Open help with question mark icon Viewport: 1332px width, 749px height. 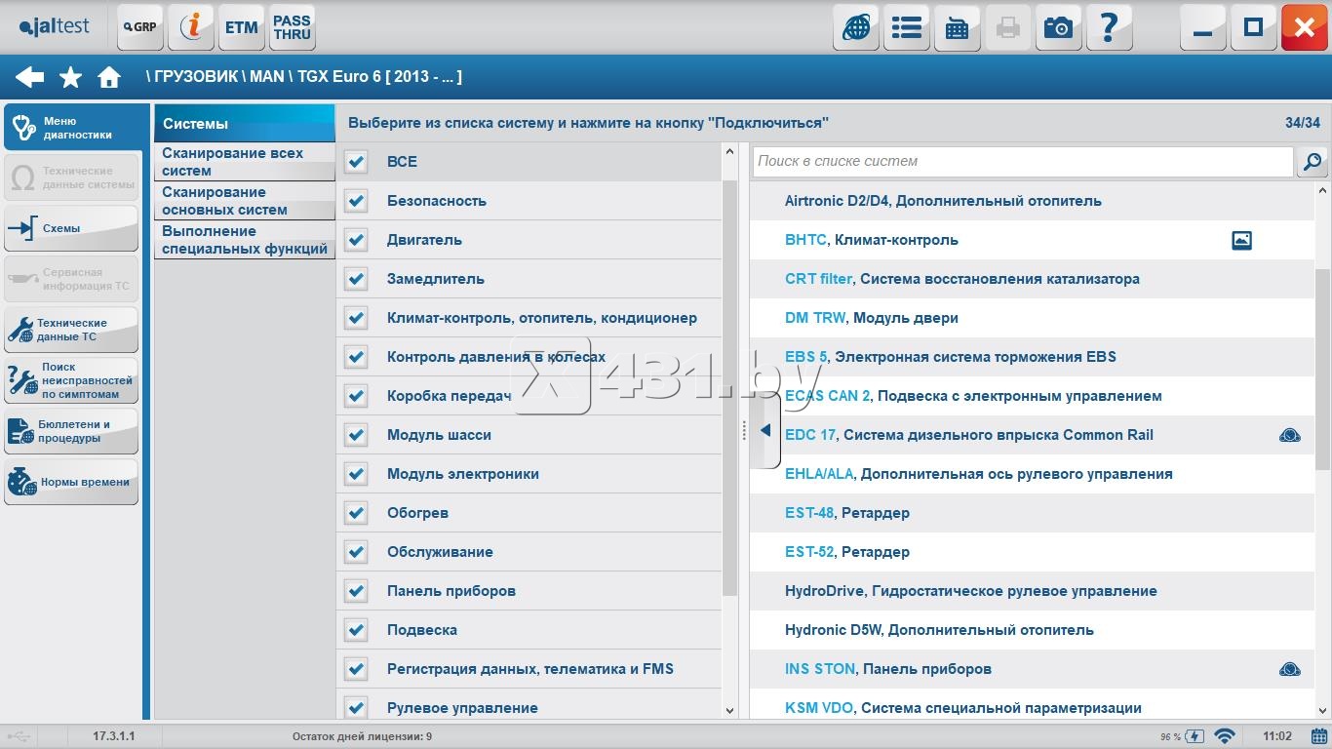[1109, 28]
